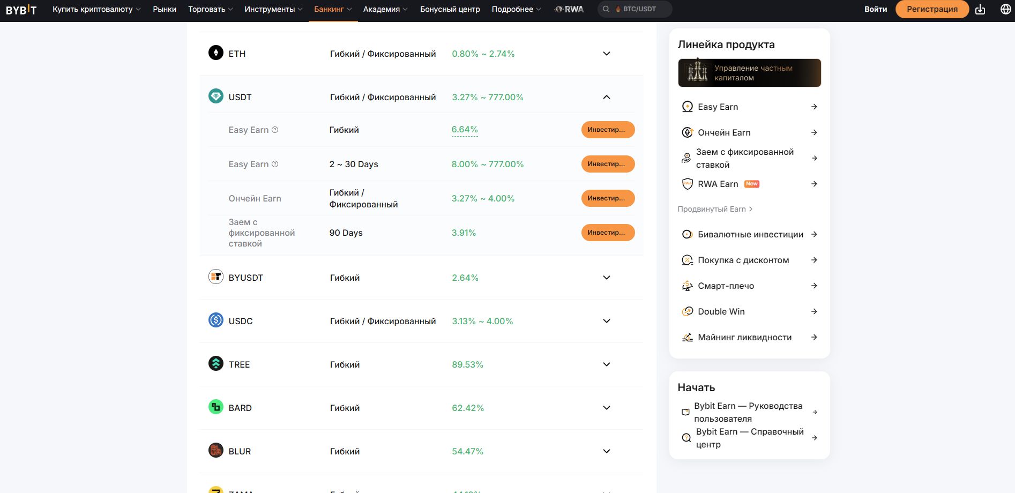Open the app download icon in header
The image size is (1015, 493).
[980, 9]
